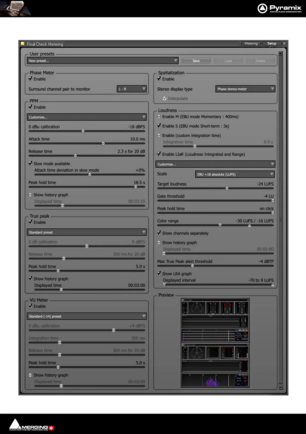Adjust PPM Peak hold time slider

point(136,187)
